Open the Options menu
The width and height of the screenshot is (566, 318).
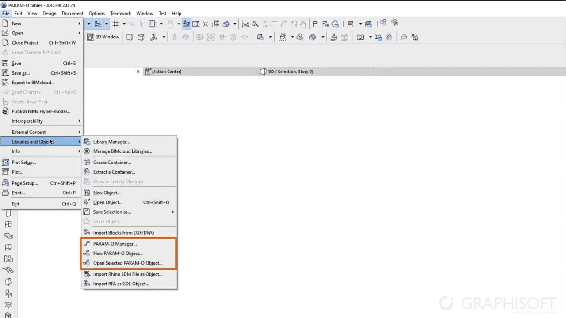pos(97,13)
